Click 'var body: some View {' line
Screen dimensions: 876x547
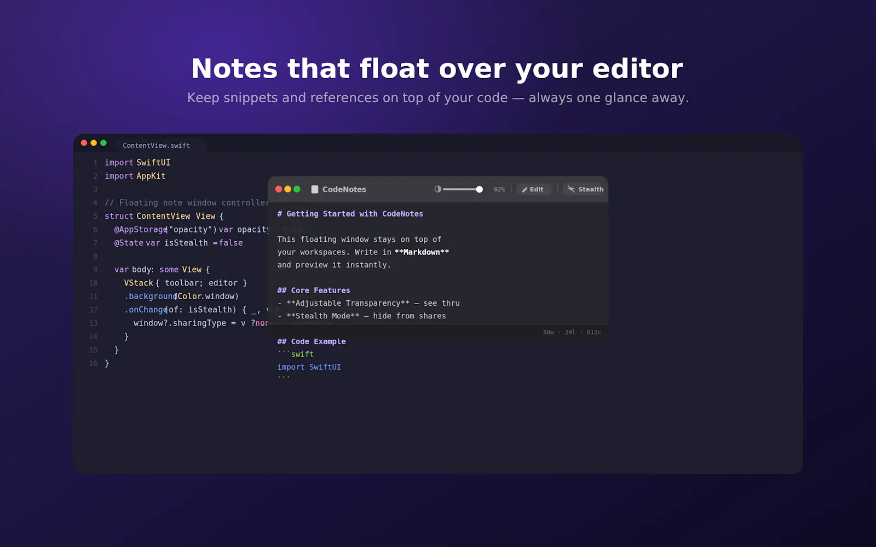[162, 270]
